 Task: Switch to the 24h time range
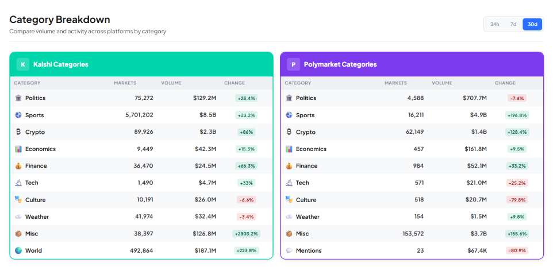[494, 24]
